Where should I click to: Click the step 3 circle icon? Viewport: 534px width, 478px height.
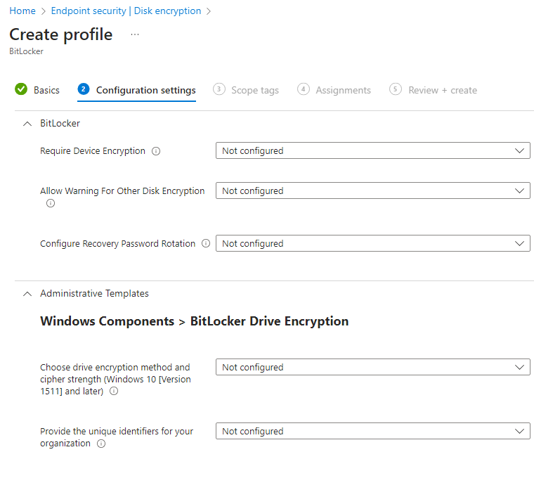219,89
